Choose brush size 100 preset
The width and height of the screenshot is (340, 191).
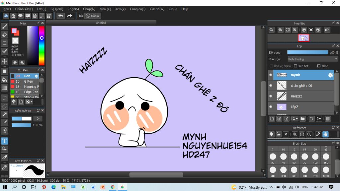click(x=315, y=158)
